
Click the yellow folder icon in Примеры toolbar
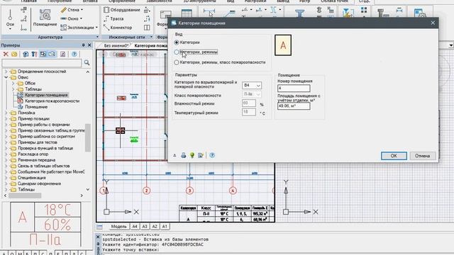coord(14,54)
